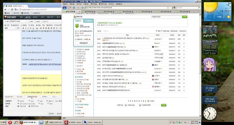Click the bold formatting icon in Tistory editor
The height and width of the screenshot is (125, 234).
pos(23,28)
